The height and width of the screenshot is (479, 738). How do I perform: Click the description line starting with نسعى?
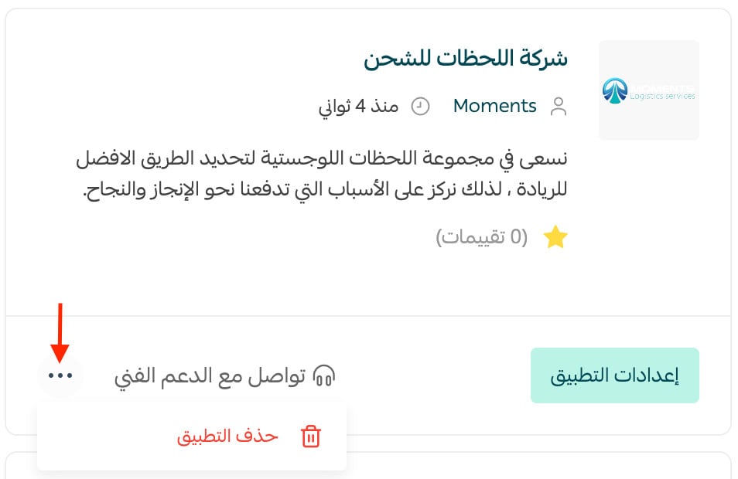click(322, 159)
